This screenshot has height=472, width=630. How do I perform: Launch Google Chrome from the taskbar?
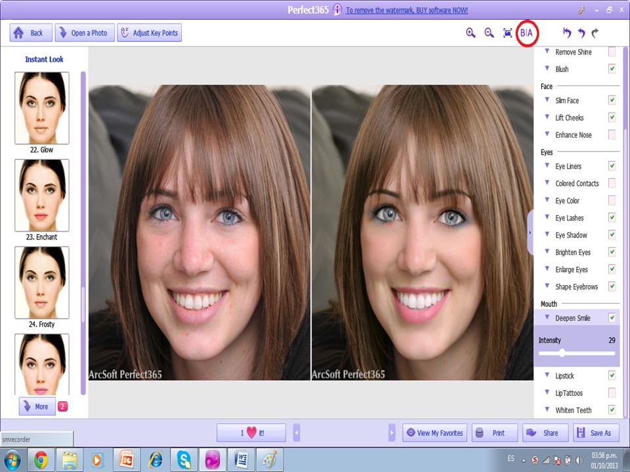coord(41,460)
